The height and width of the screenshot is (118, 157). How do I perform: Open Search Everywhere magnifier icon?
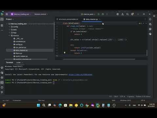pos(127,14)
